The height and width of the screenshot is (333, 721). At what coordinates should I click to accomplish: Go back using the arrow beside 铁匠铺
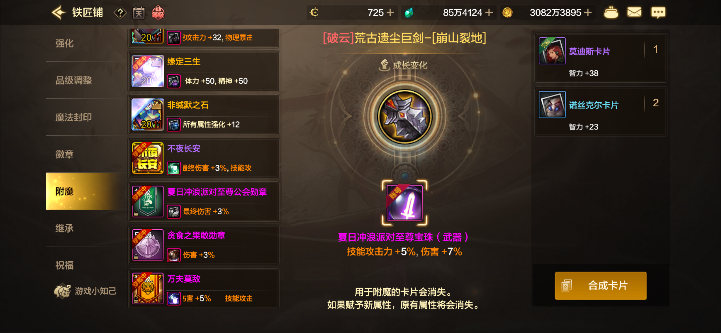point(59,13)
